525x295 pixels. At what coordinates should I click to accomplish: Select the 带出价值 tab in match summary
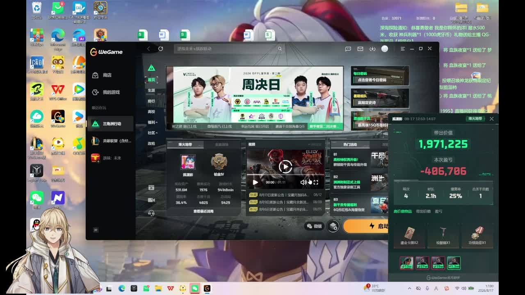[423, 211]
